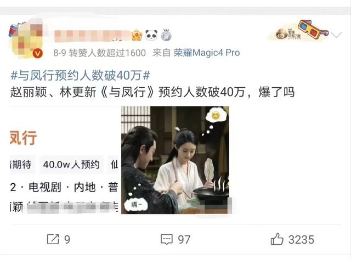Click the 3235 likes count
The image size is (351, 259).
coord(301,239)
